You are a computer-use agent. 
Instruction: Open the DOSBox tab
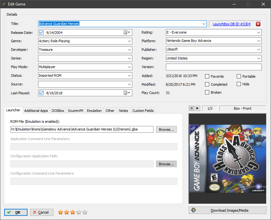[58, 111]
